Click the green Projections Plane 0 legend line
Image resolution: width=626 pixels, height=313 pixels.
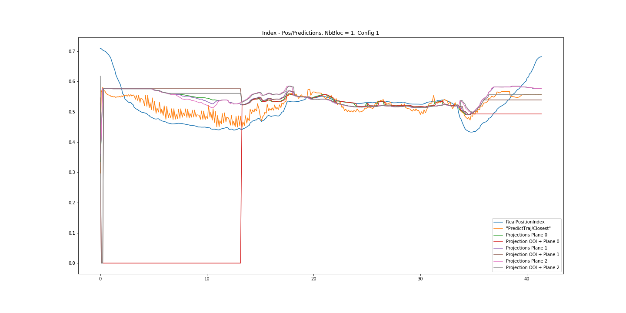[x=499, y=235]
